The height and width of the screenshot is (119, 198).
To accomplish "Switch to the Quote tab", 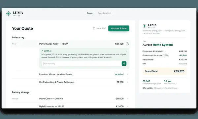I will [x=90, y=13].
